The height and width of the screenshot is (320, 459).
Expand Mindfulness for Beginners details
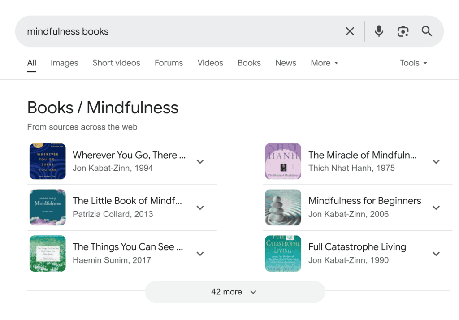point(436,207)
